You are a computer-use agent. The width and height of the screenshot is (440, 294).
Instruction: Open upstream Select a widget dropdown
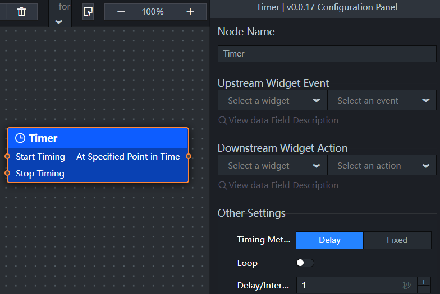pos(272,101)
